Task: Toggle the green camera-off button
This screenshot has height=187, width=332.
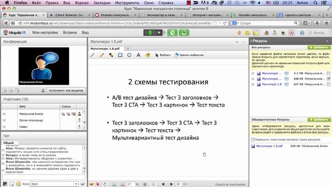Action: pos(172,33)
